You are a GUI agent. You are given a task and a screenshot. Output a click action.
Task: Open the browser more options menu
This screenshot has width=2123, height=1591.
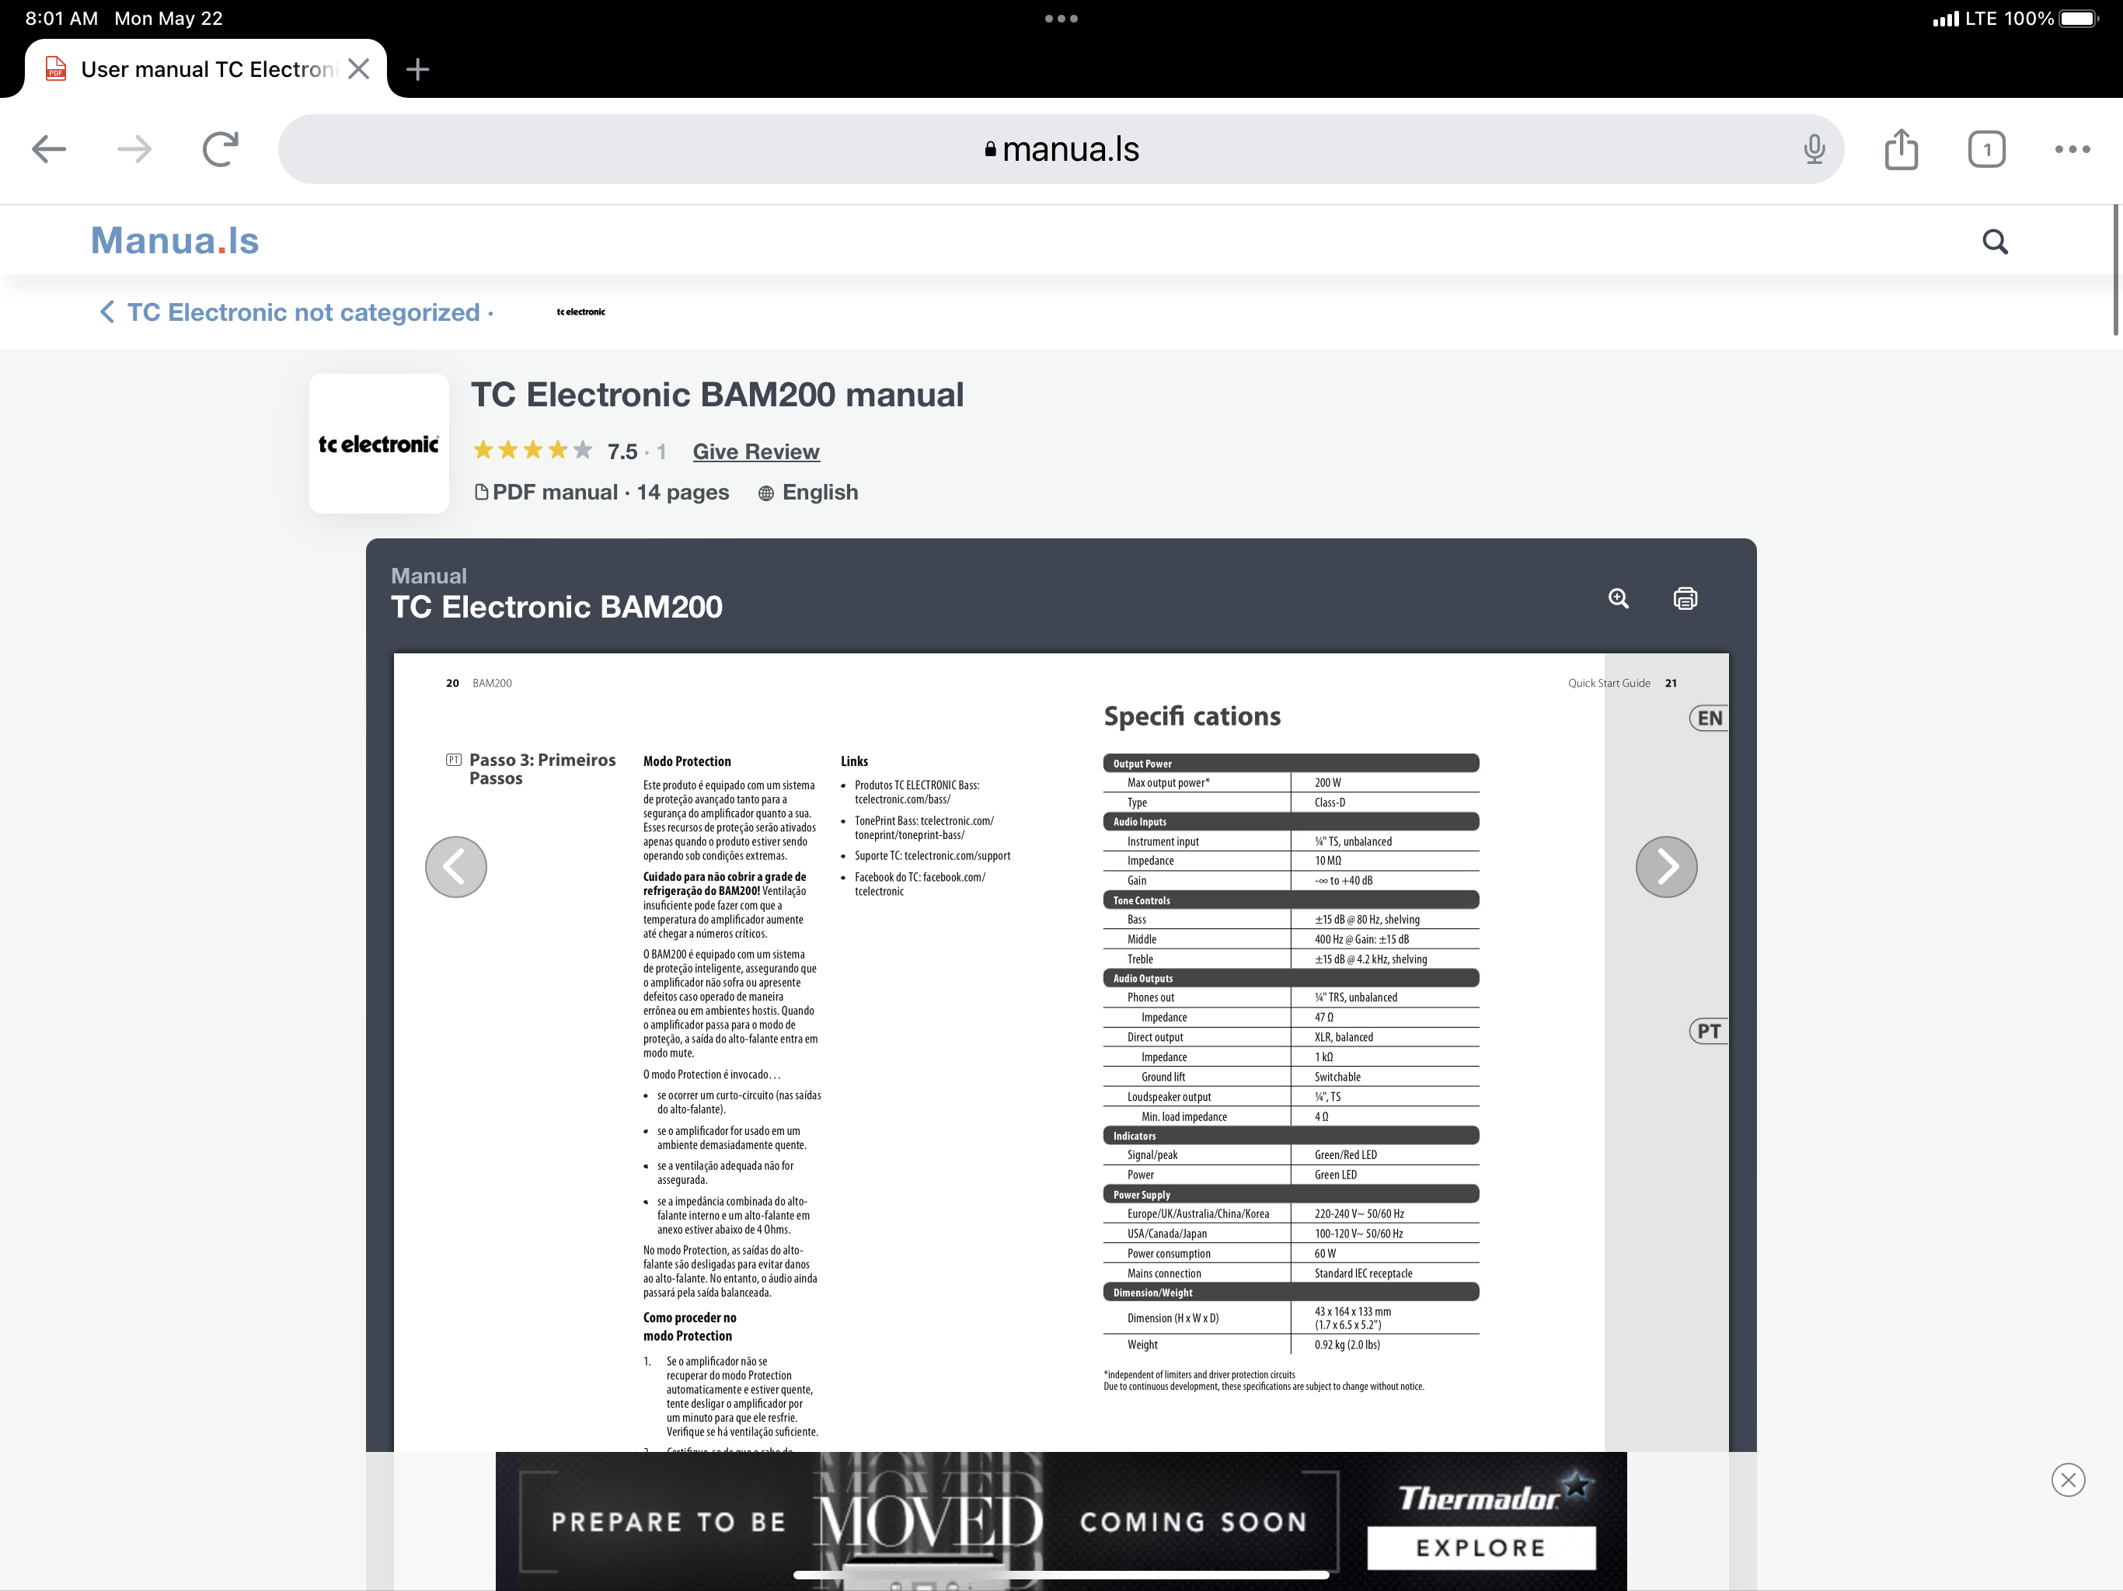pos(2072,148)
